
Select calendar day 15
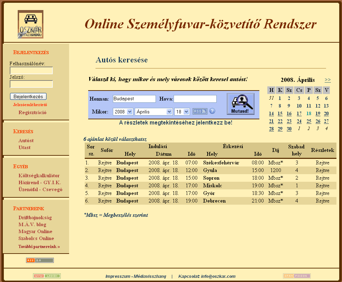[280, 113]
